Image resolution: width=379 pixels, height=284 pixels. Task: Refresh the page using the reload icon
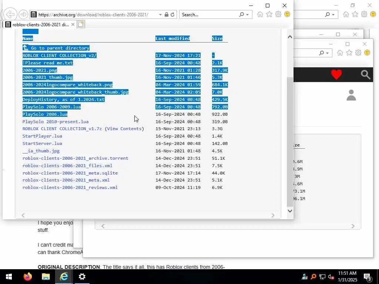[x=172, y=14]
